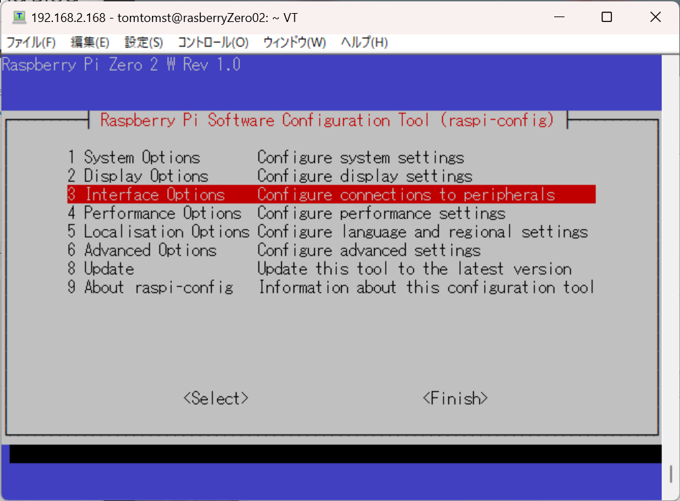The width and height of the screenshot is (680, 501).
Task: Open the ウィンドウ(W) menu
Action: [x=295, y=43]
